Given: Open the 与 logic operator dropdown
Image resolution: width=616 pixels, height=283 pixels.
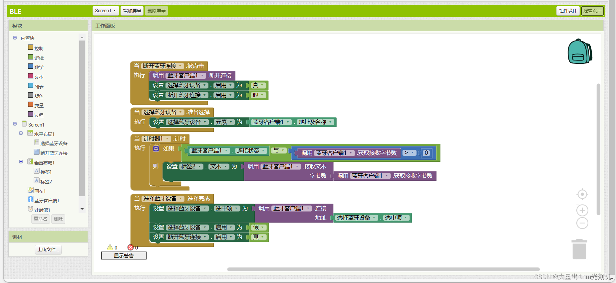Looking at the screenshot, I should [279, 150].
